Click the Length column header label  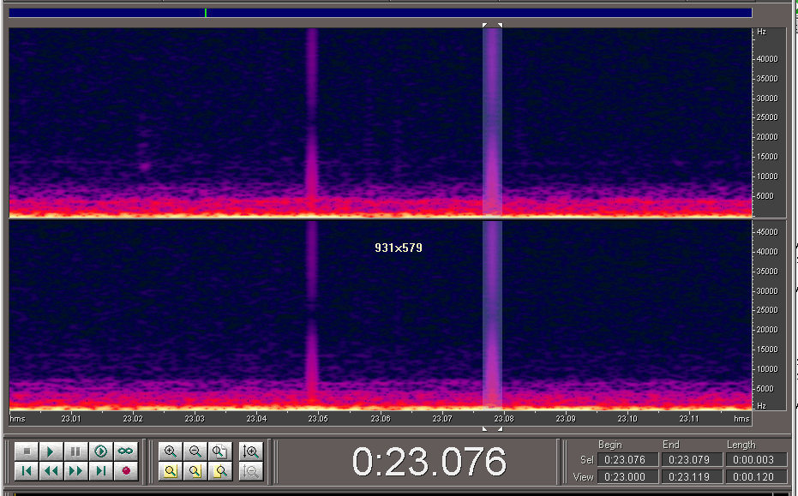(741, 445)
